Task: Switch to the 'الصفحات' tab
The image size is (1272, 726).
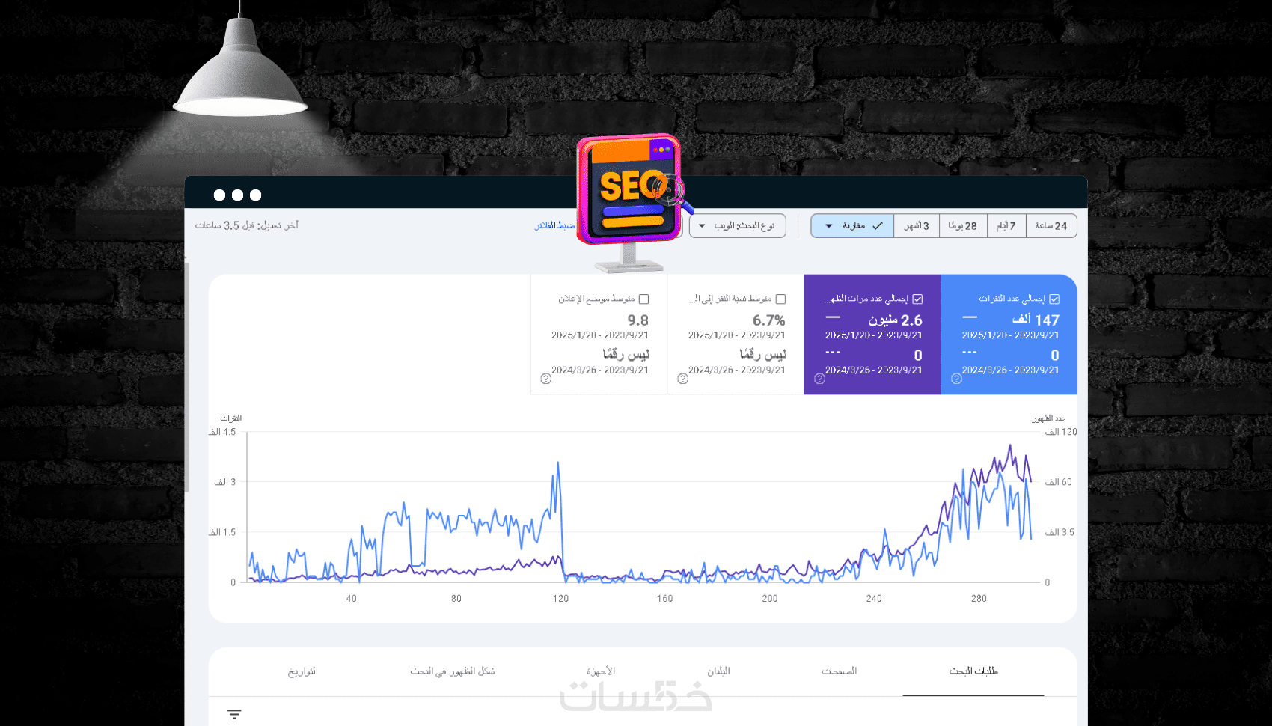Action: pos(839,671)
